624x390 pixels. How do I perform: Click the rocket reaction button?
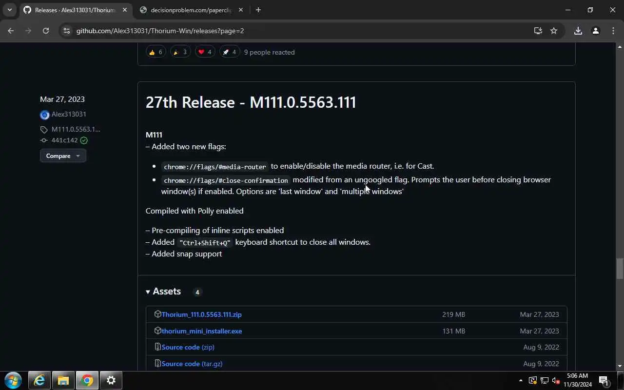[229, 52]
